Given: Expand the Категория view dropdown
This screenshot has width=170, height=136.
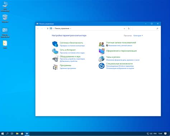Looking at the screenshot, I should point(138,36).
